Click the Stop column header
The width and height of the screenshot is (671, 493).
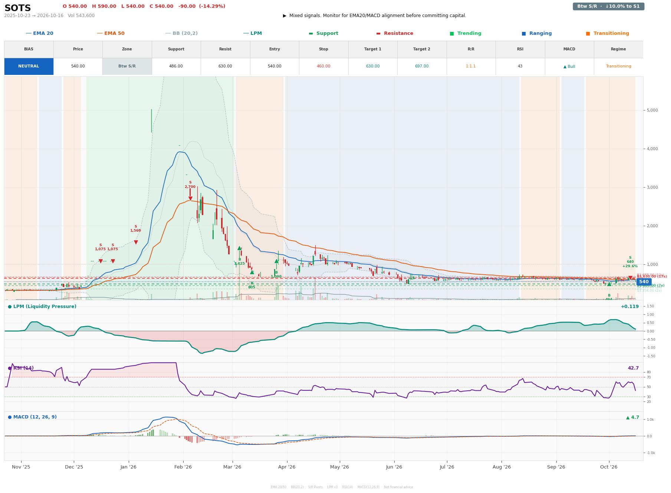[323, 49]
